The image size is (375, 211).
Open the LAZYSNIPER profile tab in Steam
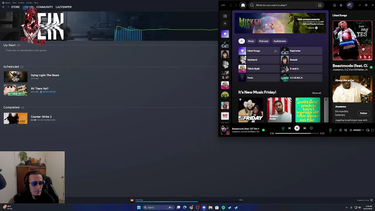pos(64,7)
